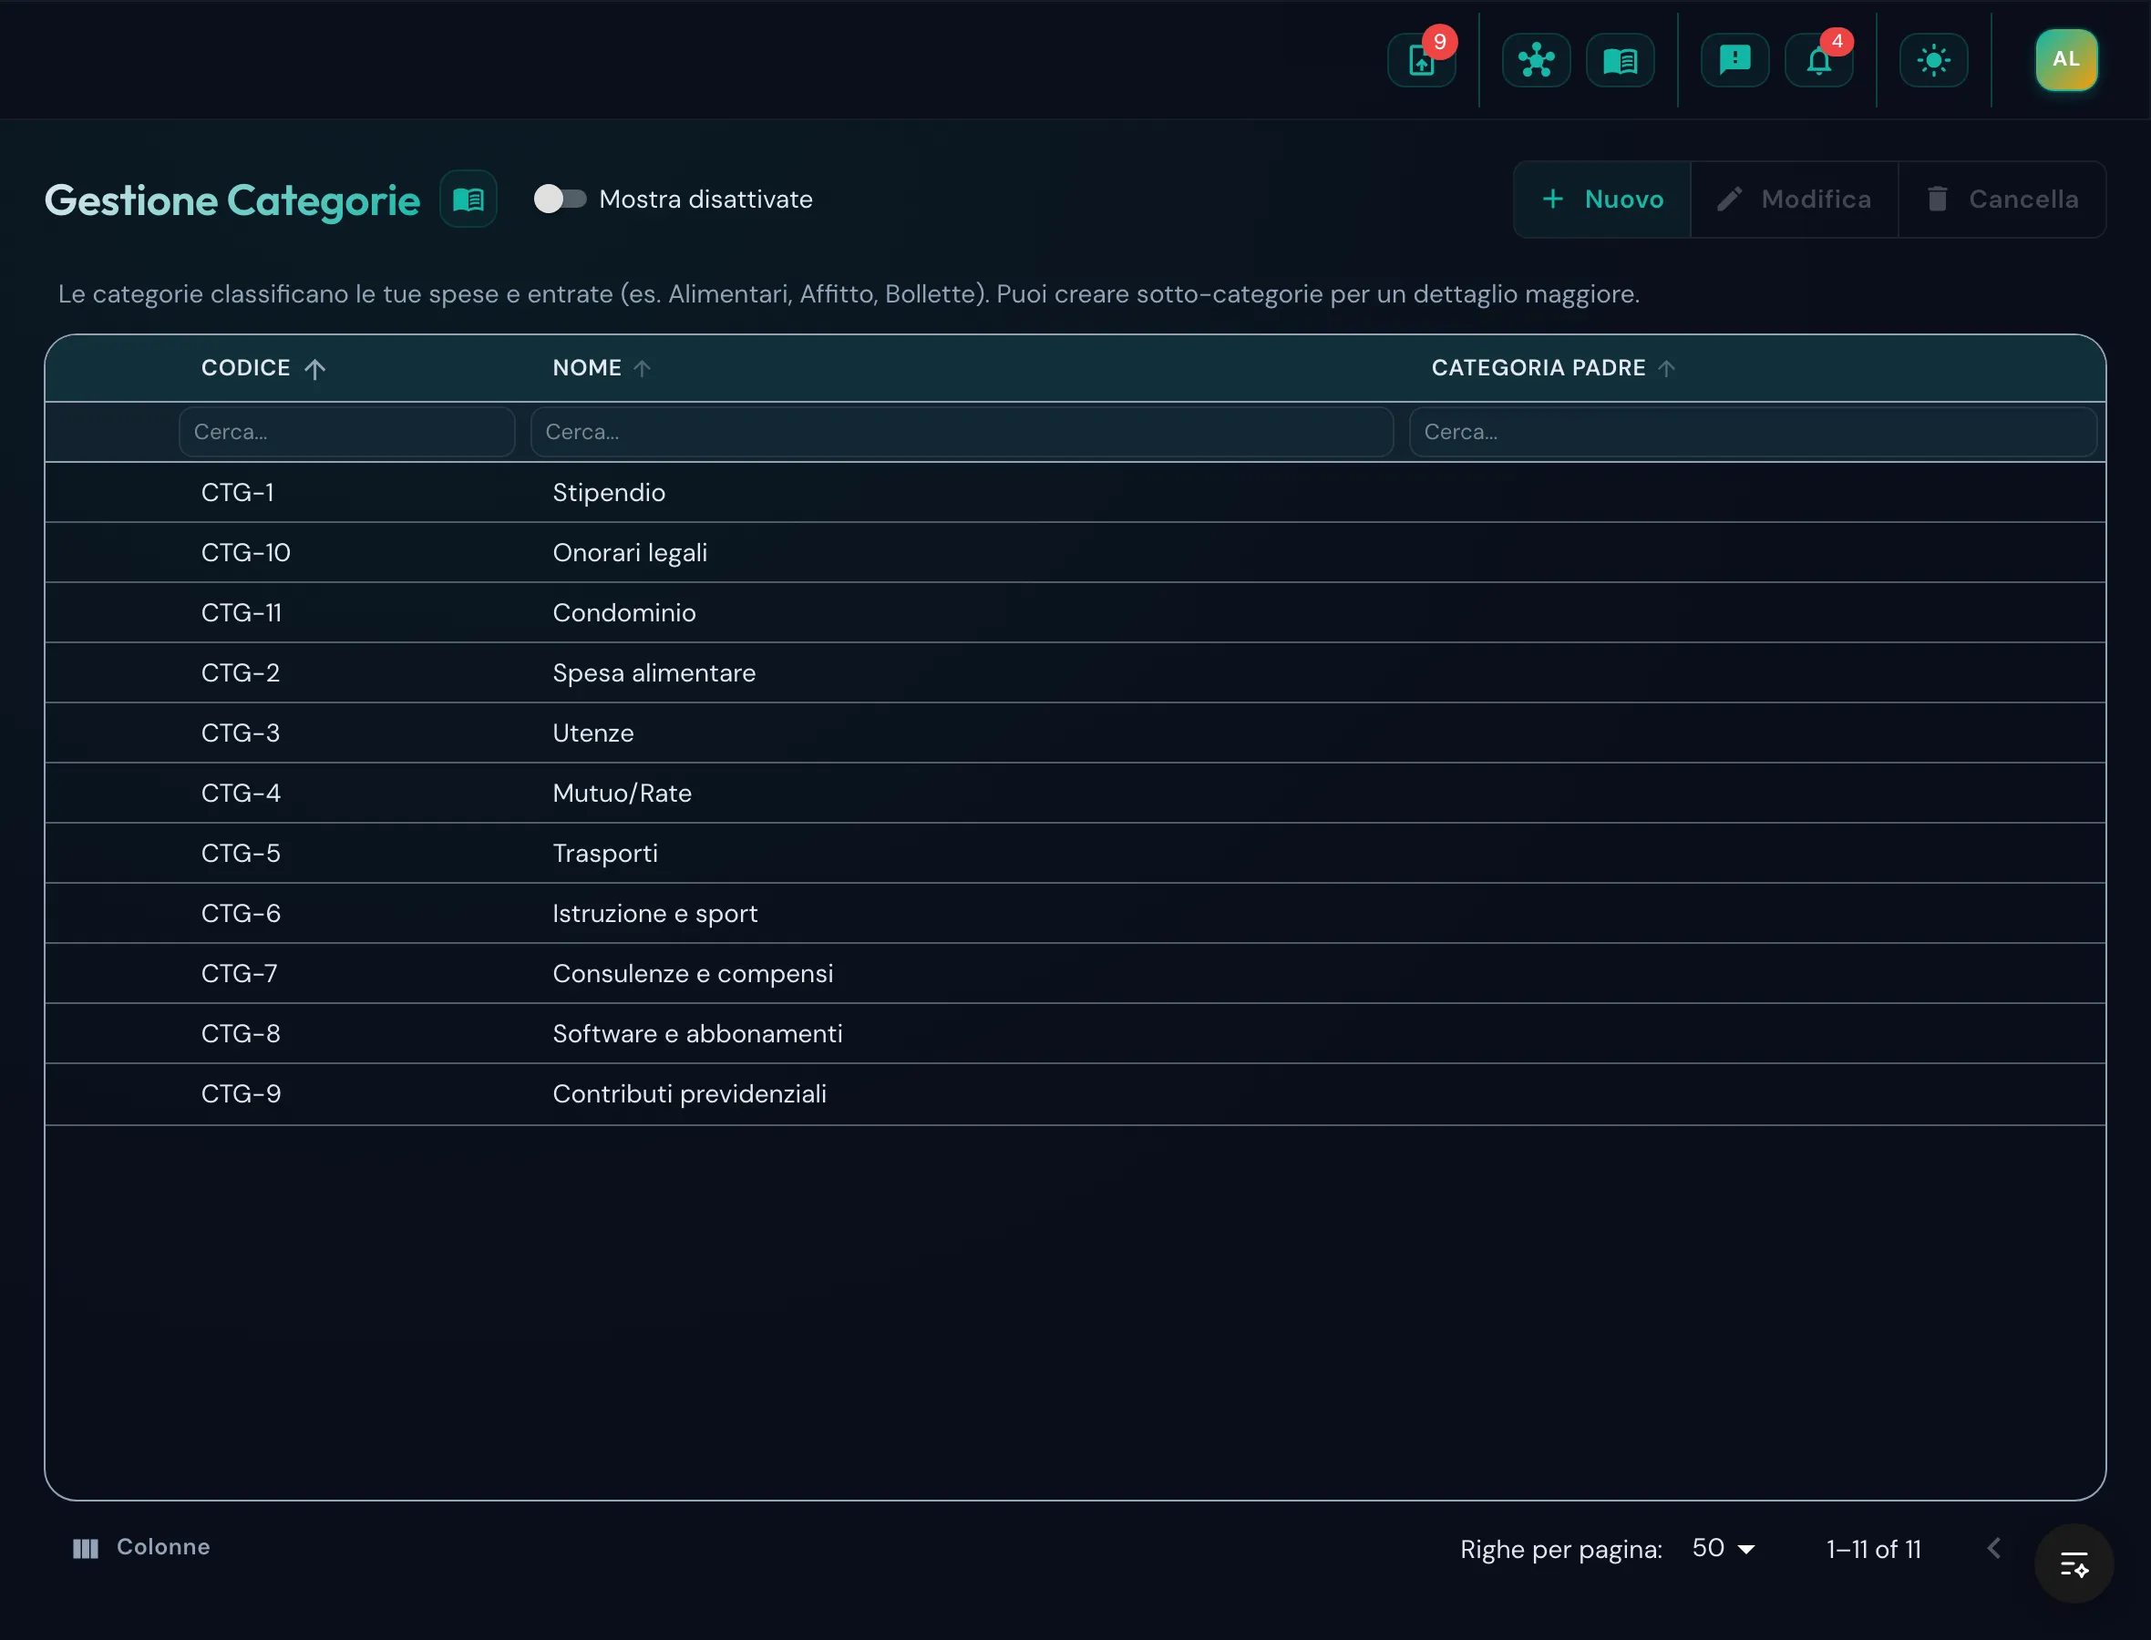Viewport: 2151px width, 1640px height.
Task: Toggle Mostra disattivate switch
Action: [x=560, y=200]
